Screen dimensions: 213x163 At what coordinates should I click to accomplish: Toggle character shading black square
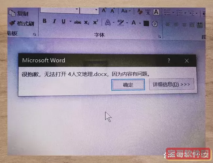pyautogui.click(x=146, y=23)
